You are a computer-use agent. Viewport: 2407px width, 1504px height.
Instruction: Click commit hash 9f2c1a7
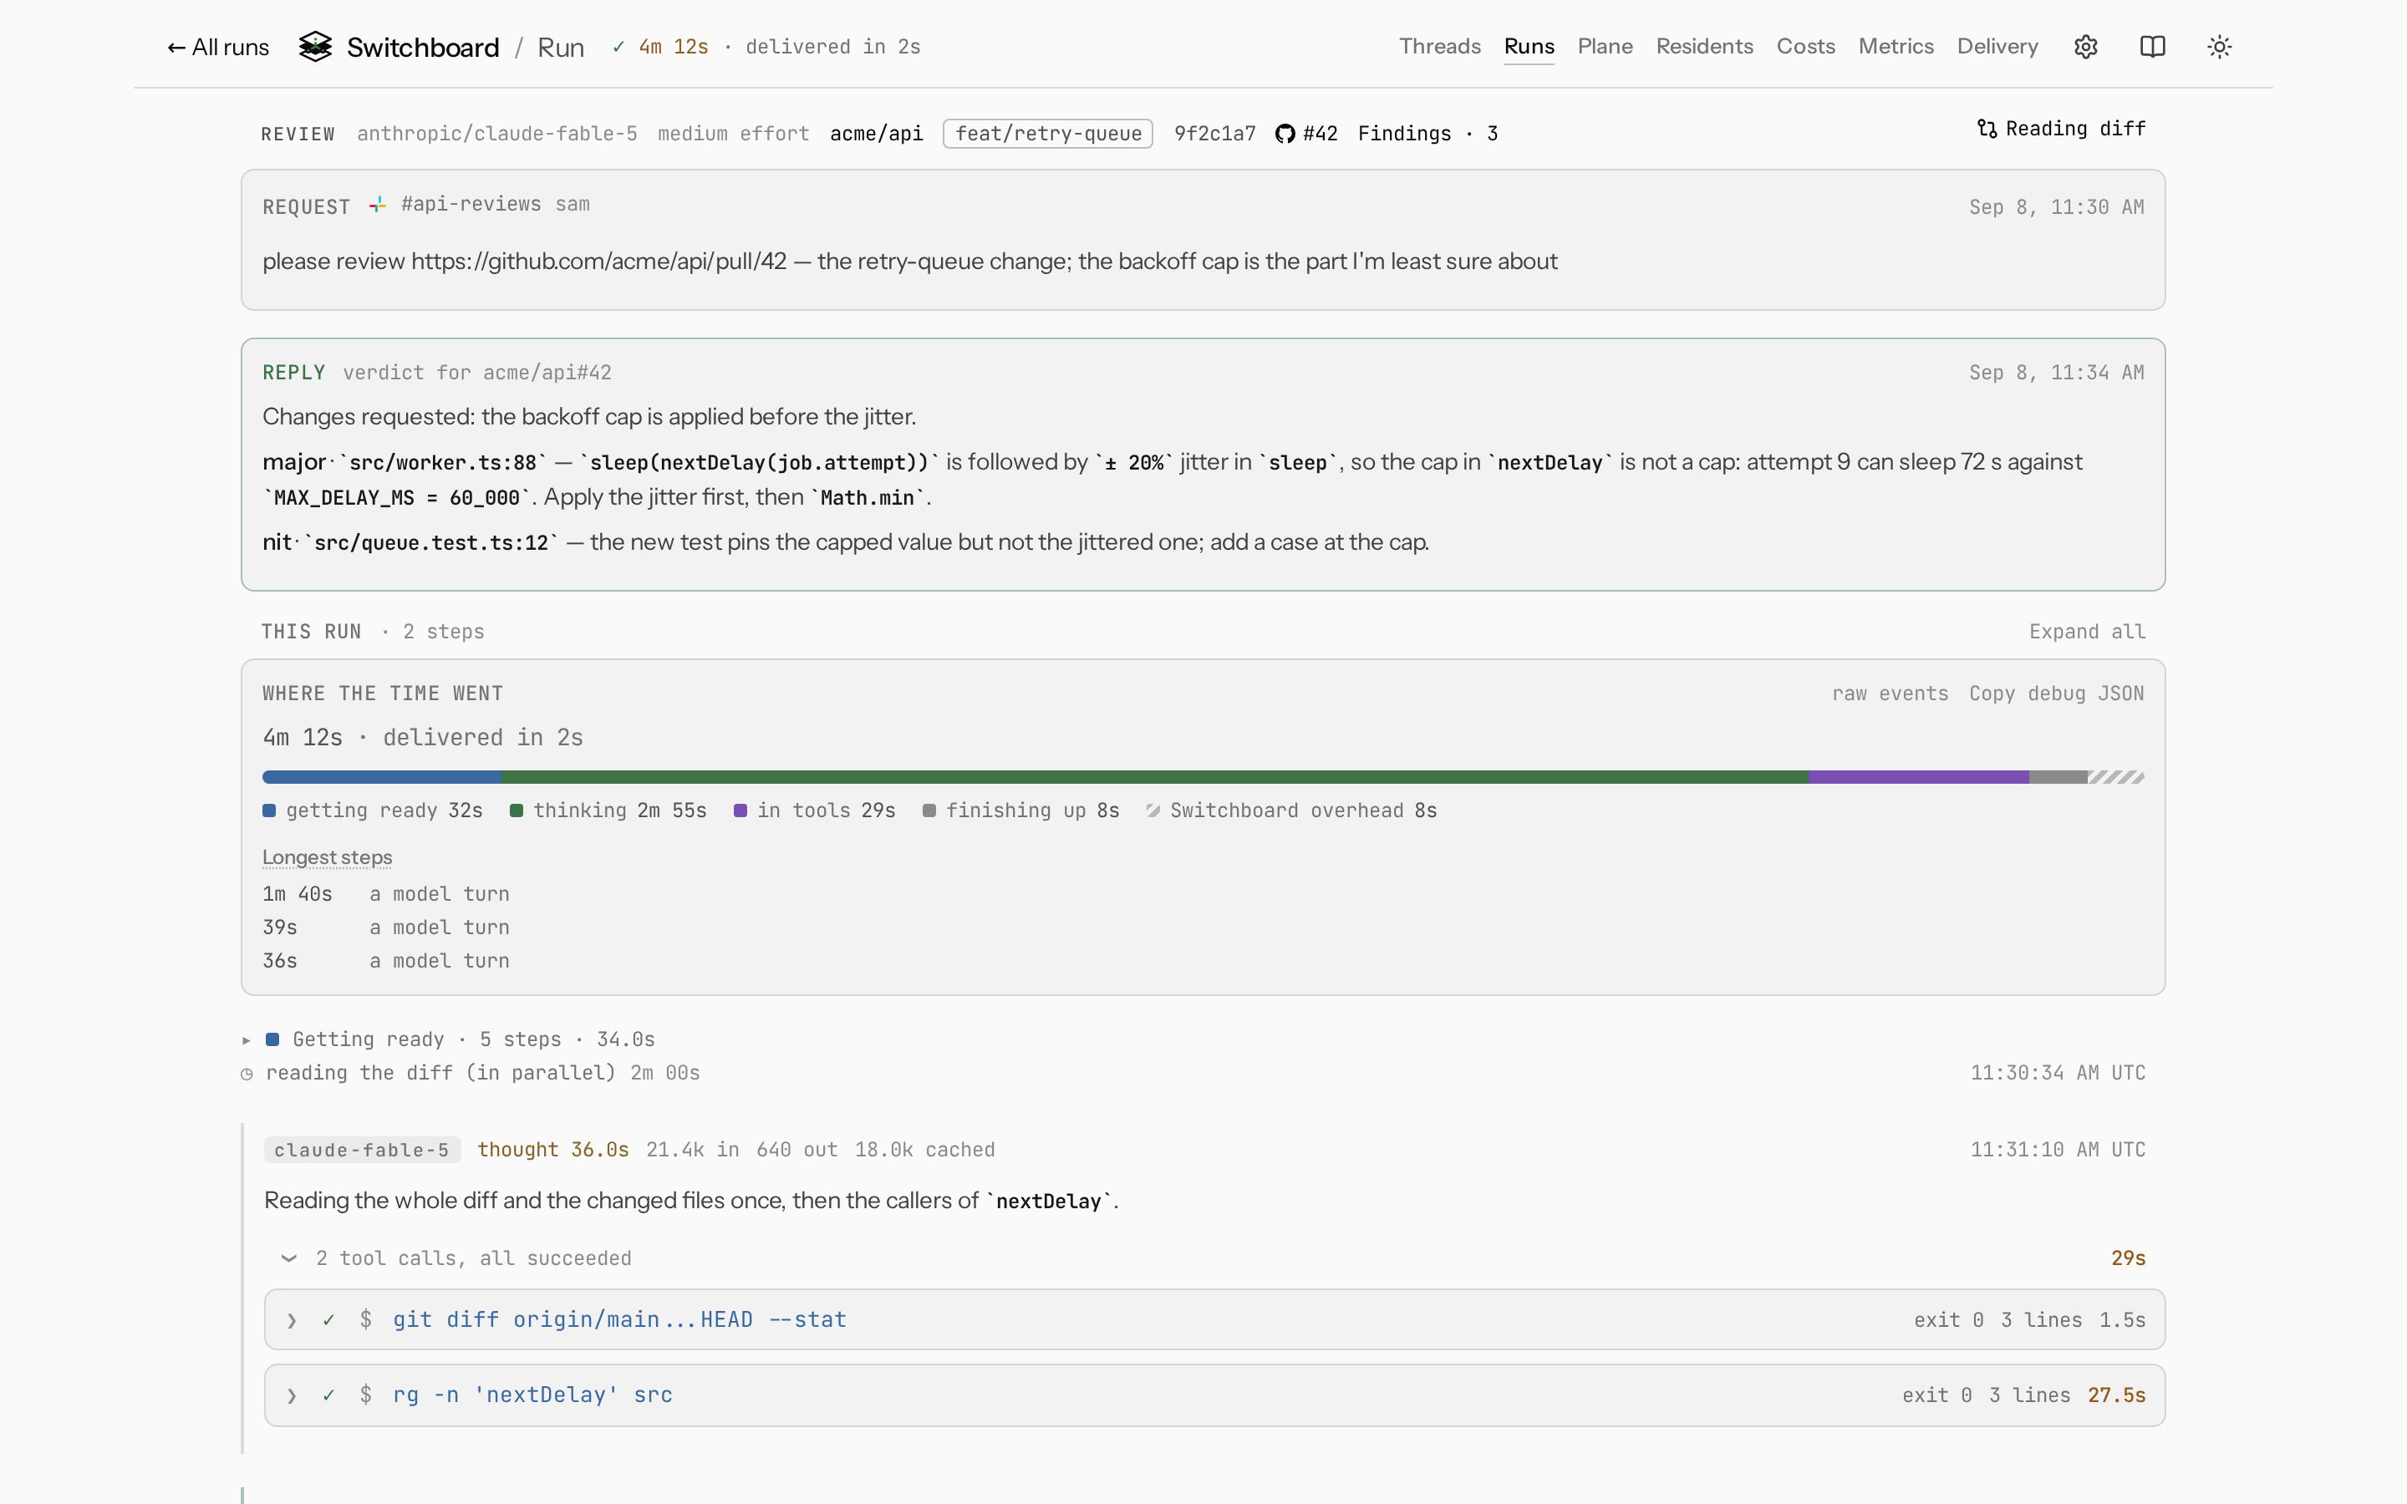point(1214,134)
